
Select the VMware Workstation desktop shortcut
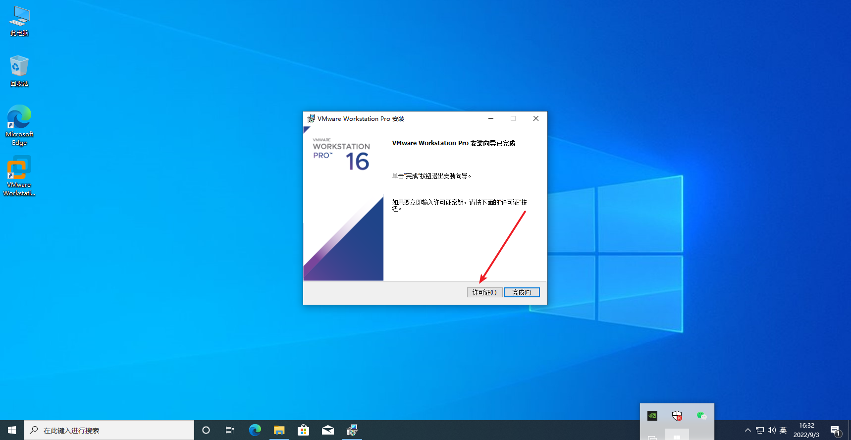19,176
